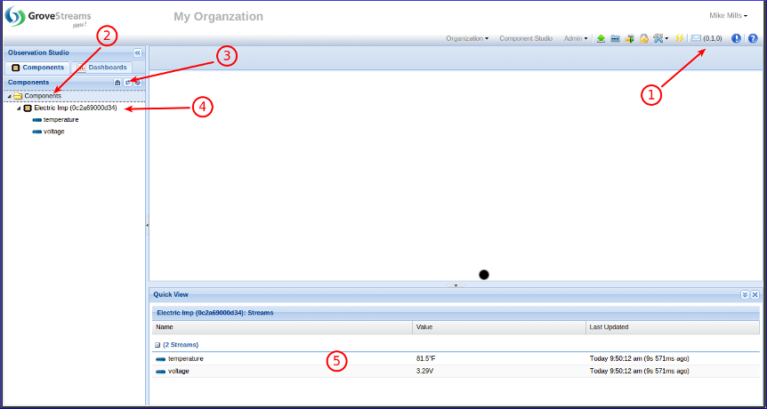Collapse the Observation Studio side panel

point(137,53)
